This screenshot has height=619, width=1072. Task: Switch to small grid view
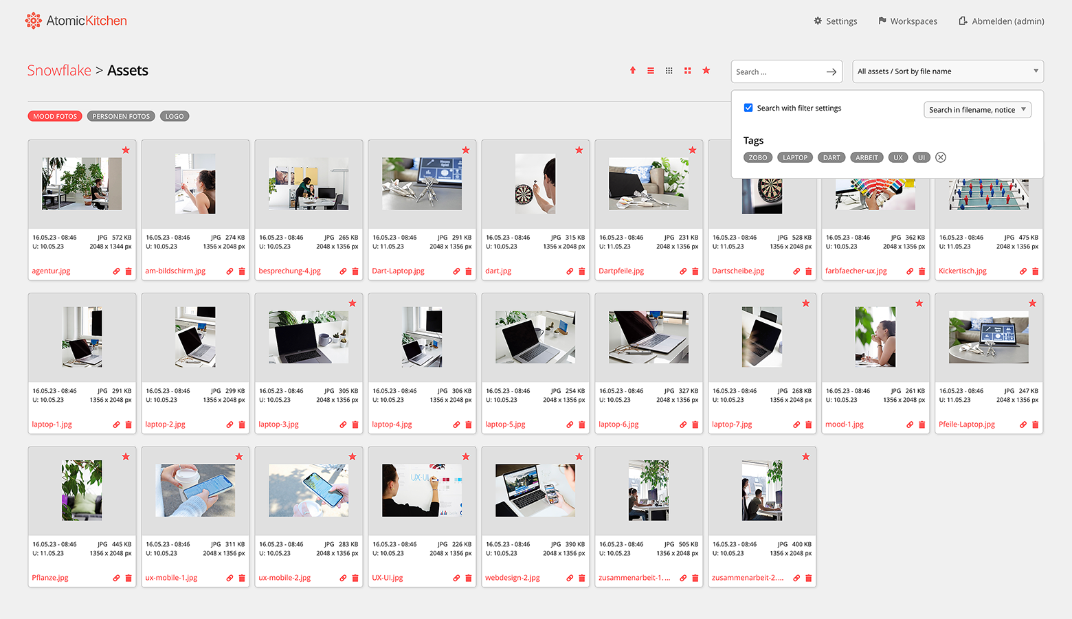click(x=669, y=70)
